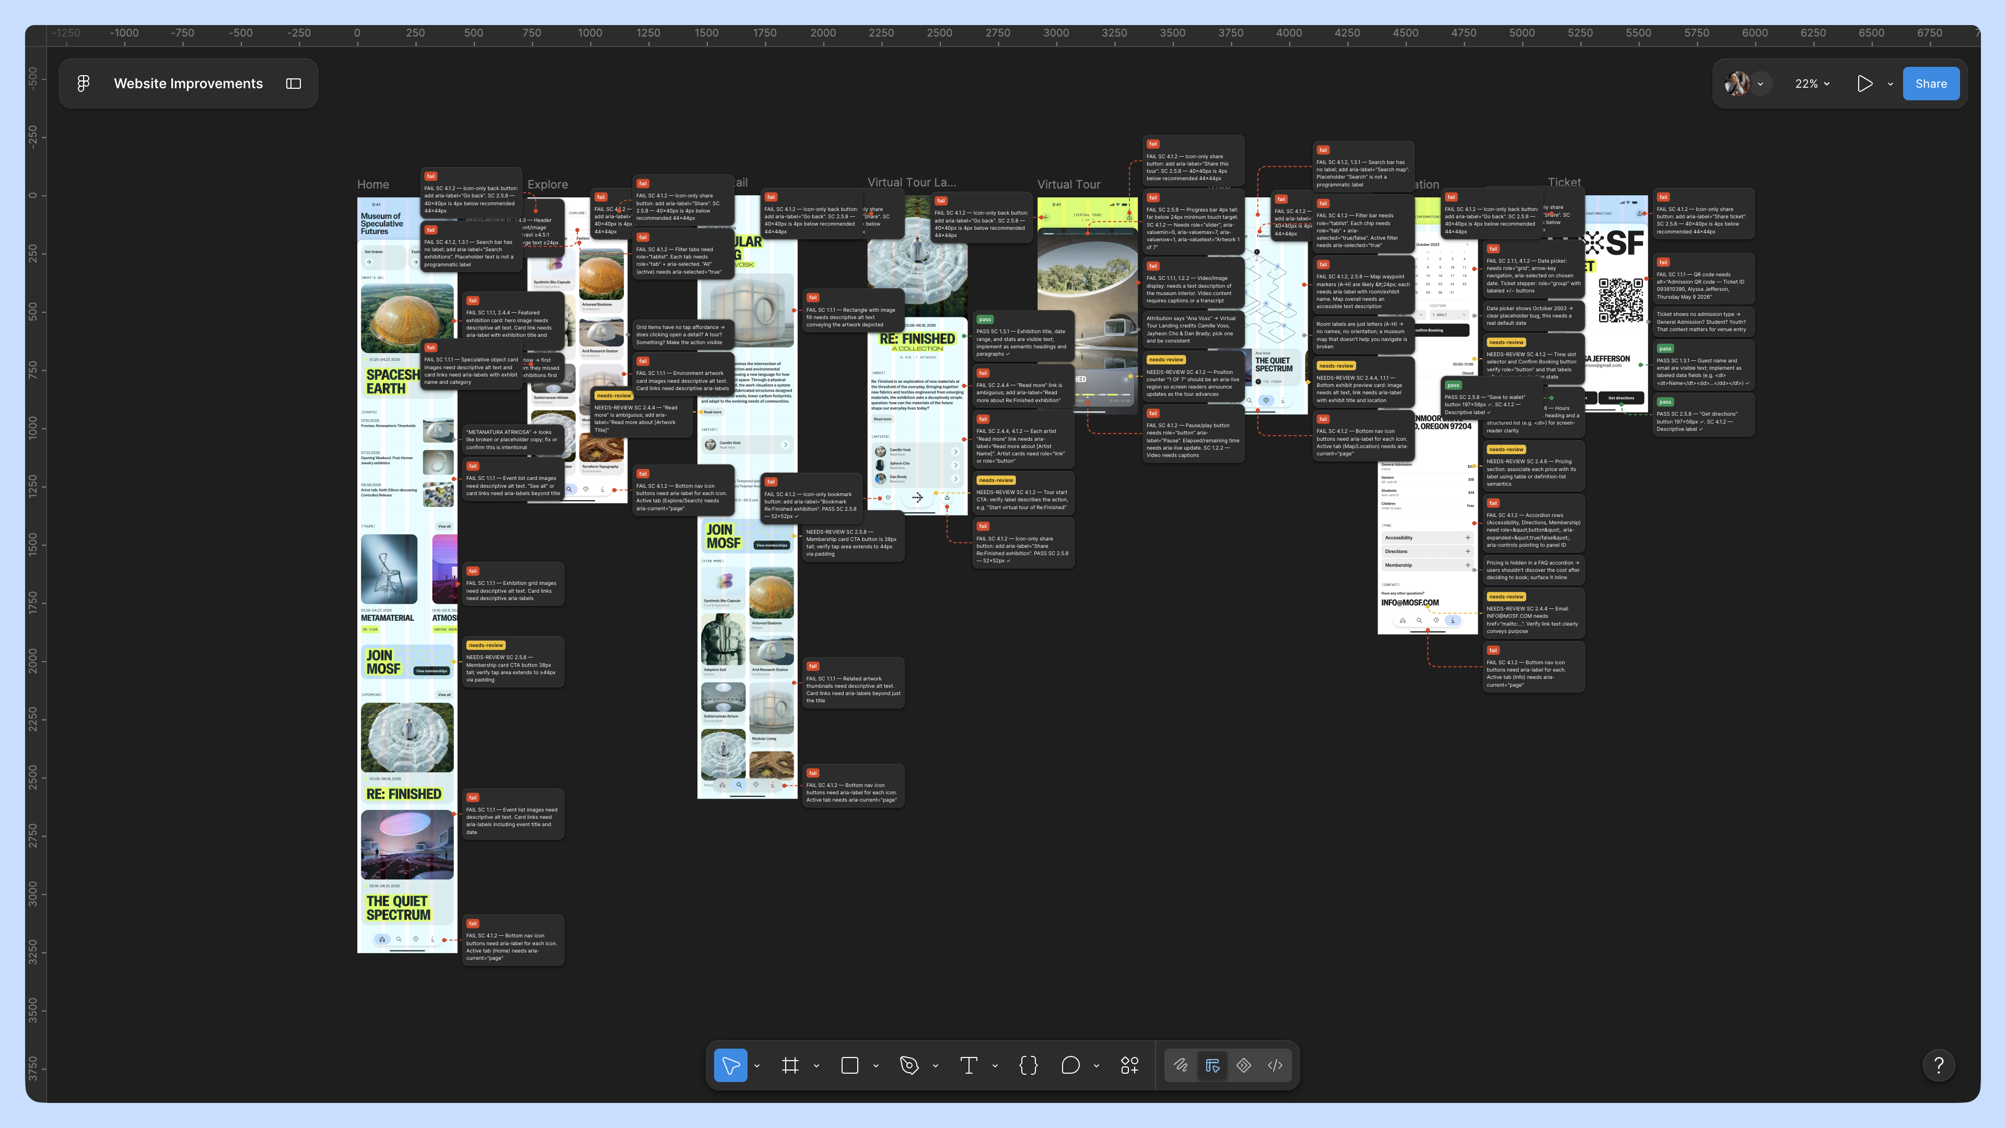The width and height of the screenshot is (2006, 1128).
Task: Click the blue Share button
Action: (x=1930, y=84)
